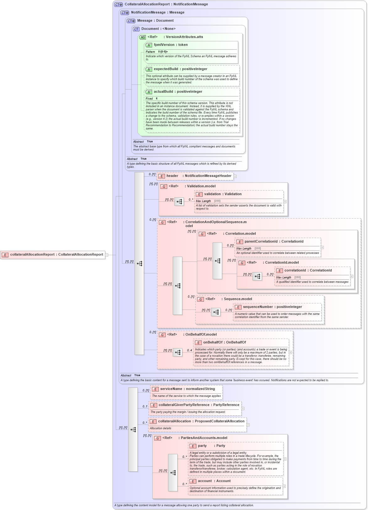Click sequence compositor inside CorrelationId.model
Viewport: 368px width, 510px height.
257,277
